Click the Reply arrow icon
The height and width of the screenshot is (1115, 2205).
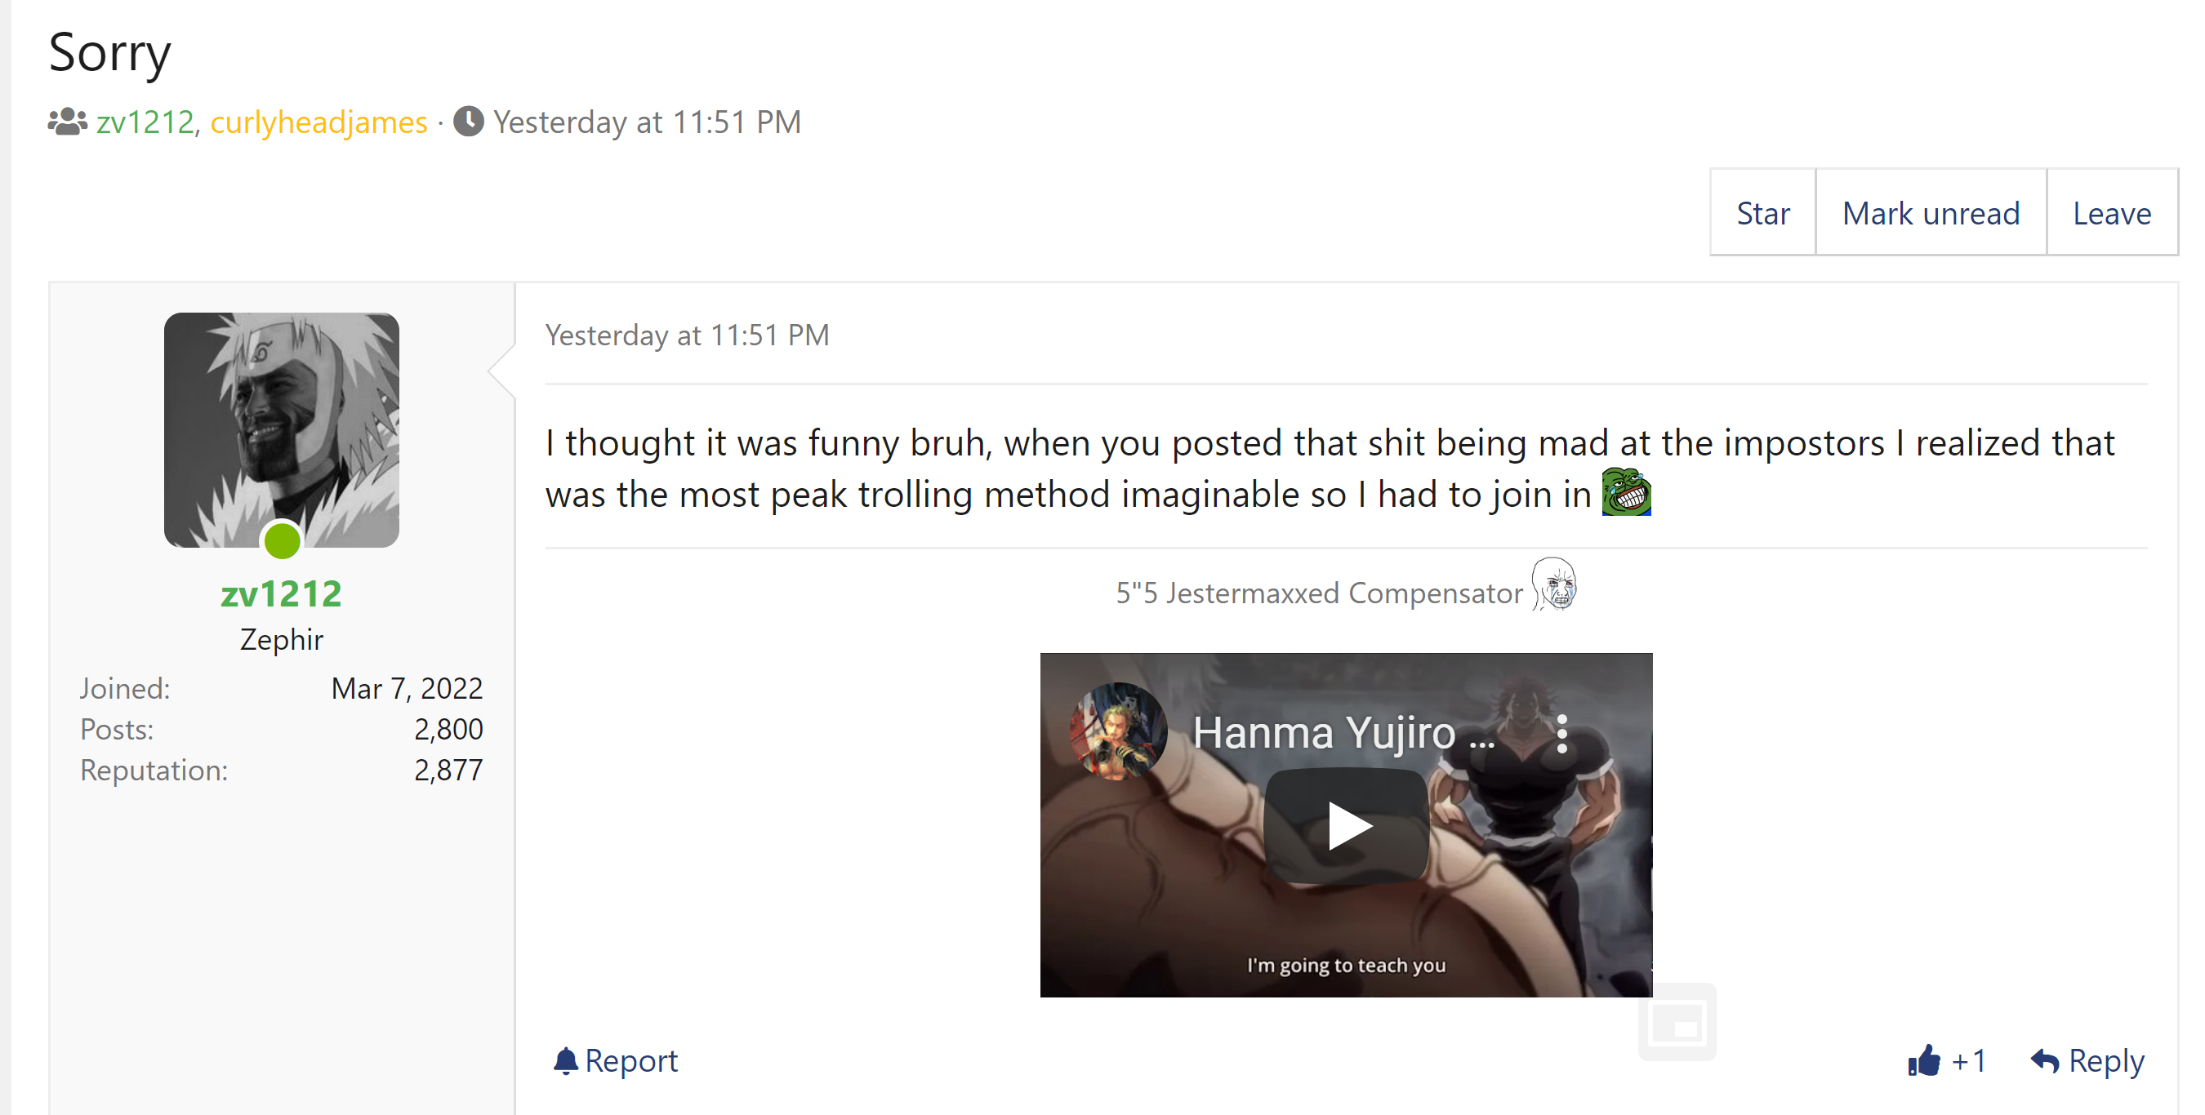click(2045, 1060)
